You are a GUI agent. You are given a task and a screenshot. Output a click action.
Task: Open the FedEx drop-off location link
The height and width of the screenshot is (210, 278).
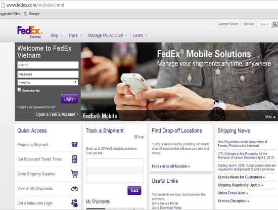coord(171,166)
